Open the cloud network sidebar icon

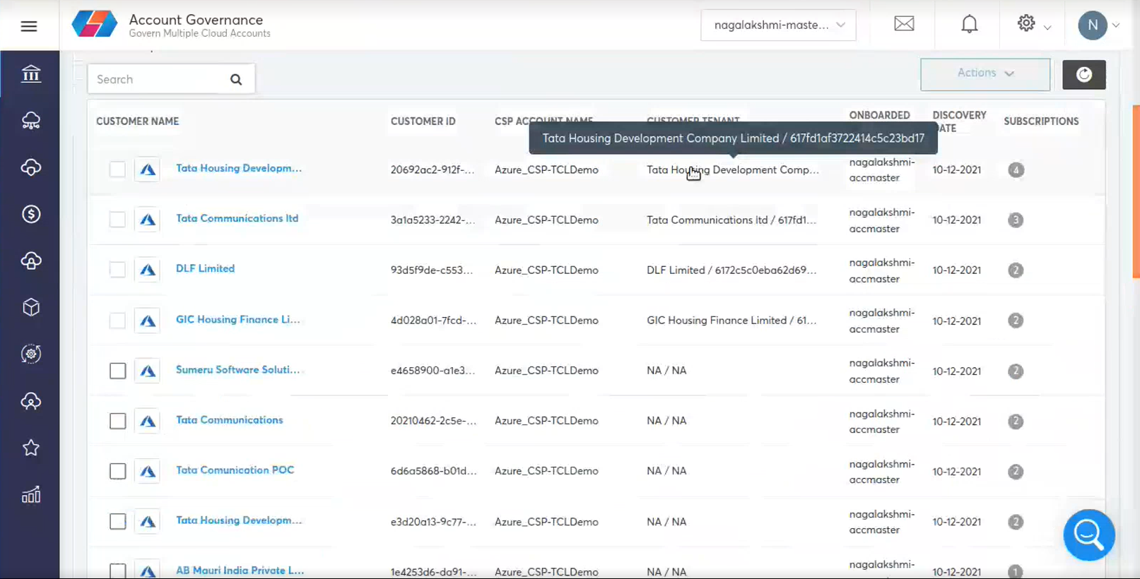[30, 121]
